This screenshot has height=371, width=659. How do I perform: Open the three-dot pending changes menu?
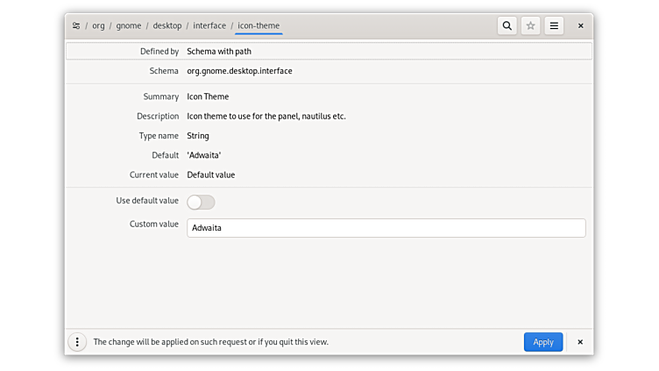point(77,342)
